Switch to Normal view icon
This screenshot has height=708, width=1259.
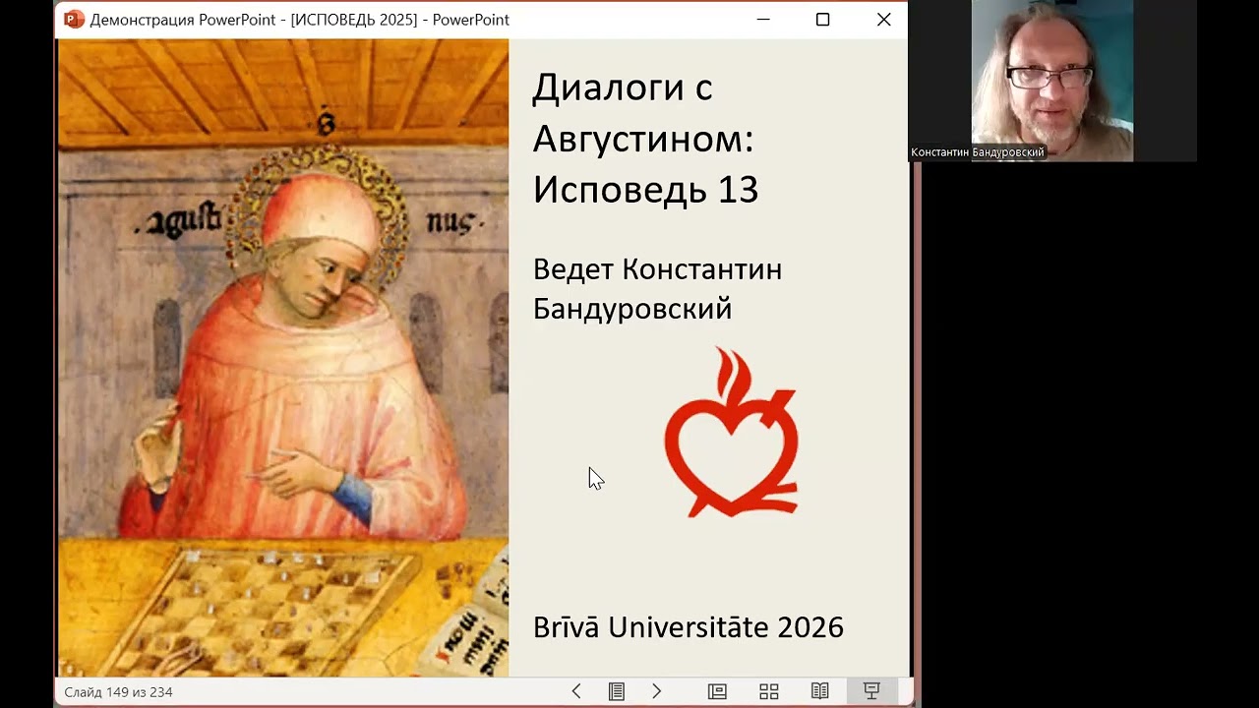[x=717, y=691]
